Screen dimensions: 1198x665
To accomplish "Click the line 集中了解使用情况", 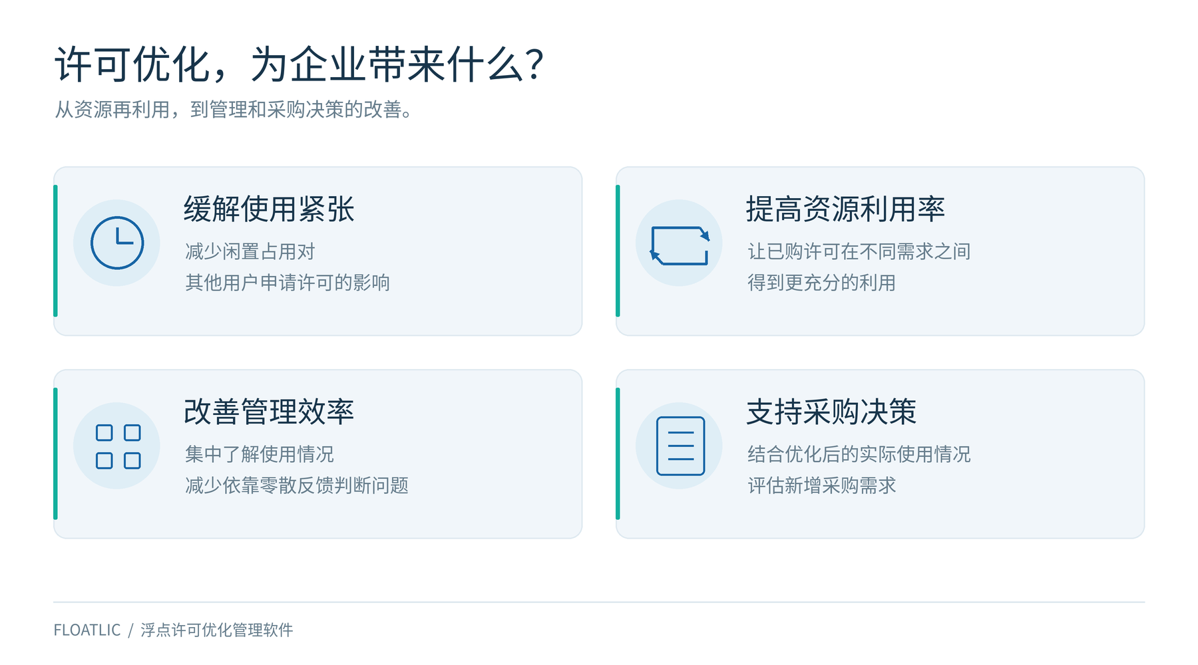I will tap(259, 454).
